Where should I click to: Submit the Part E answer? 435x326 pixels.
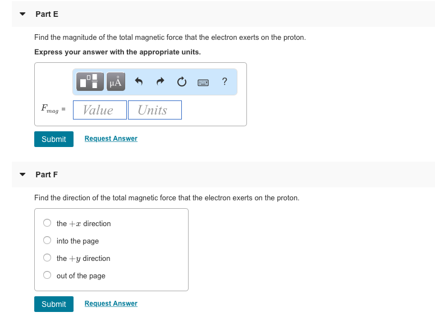54,139
